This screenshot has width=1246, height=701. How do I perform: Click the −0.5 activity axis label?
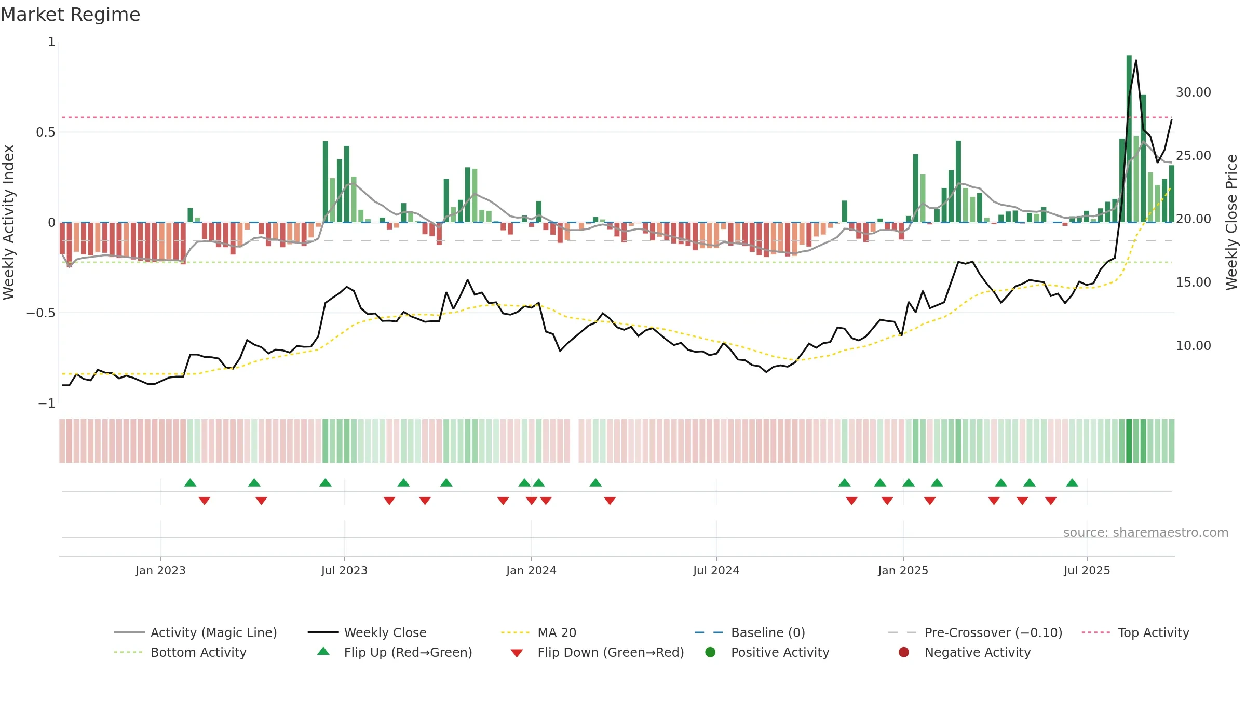41,313
